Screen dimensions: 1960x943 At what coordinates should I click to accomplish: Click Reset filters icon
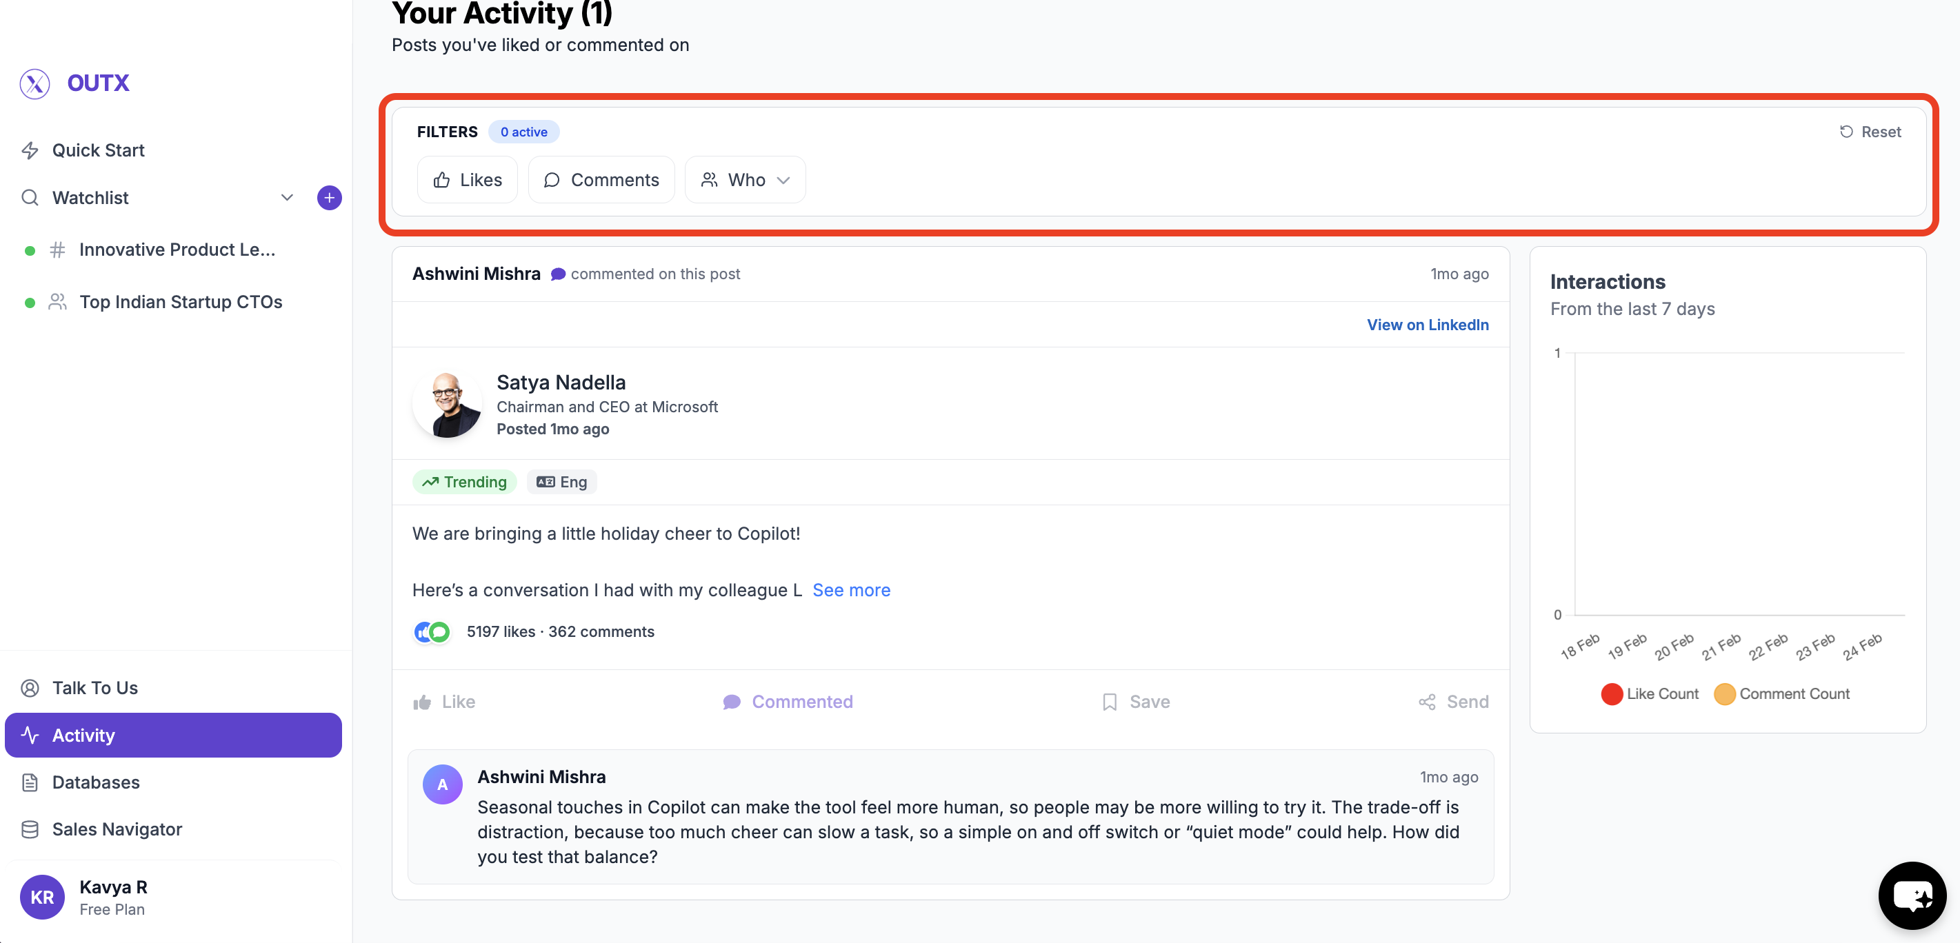pos(1847,132)
